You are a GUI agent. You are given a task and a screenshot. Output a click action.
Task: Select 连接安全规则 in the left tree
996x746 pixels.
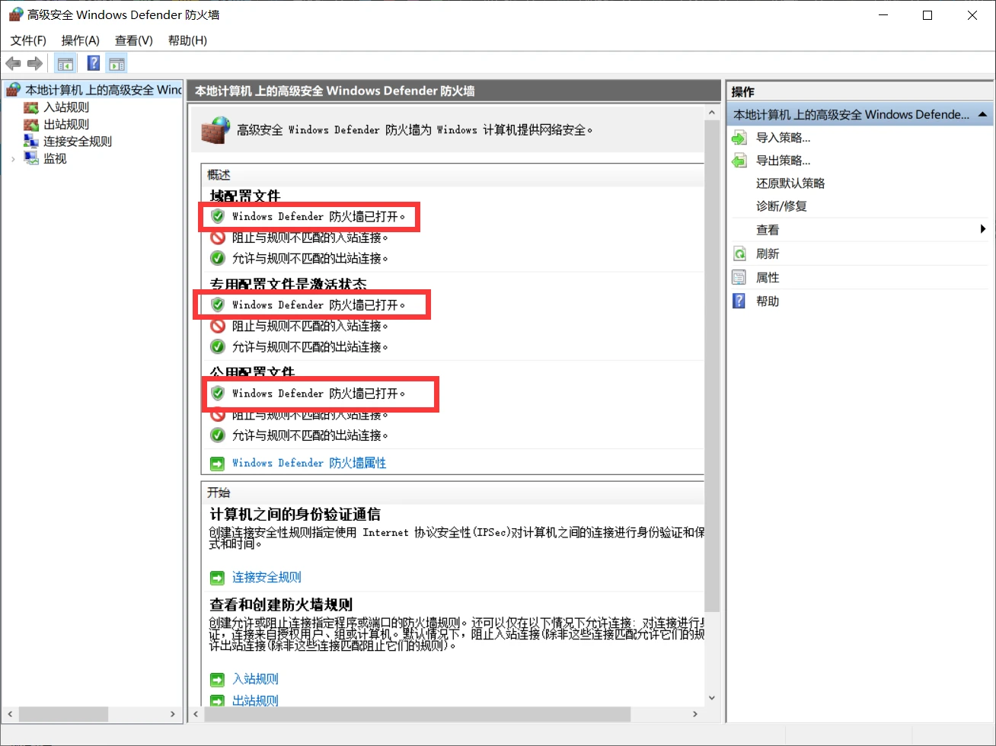tap(78, 141)
